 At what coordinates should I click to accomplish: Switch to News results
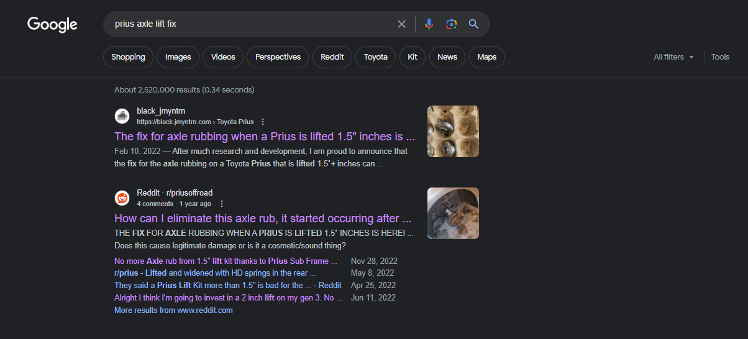447,57
